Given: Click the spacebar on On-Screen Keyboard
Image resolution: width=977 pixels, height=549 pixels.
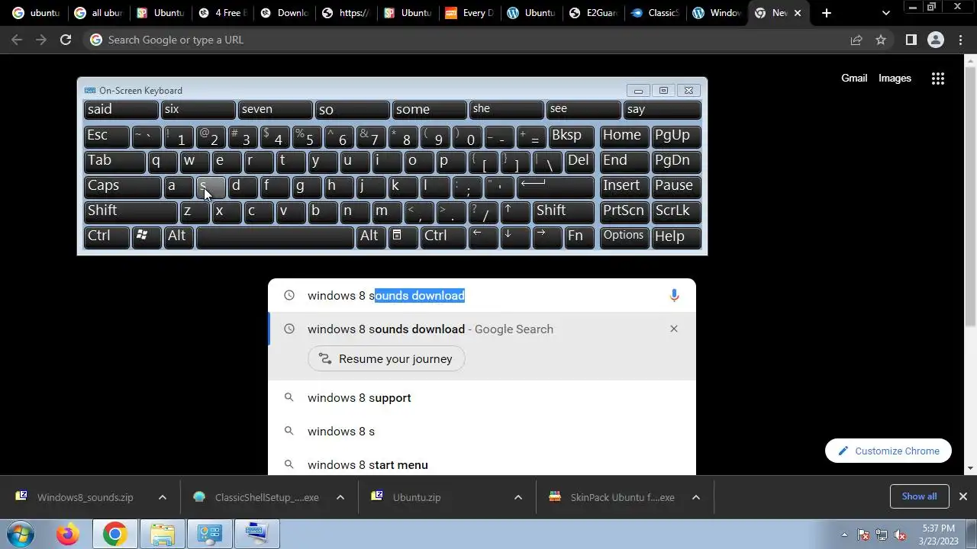Looking at the screenshot, I should pos(274,236).
